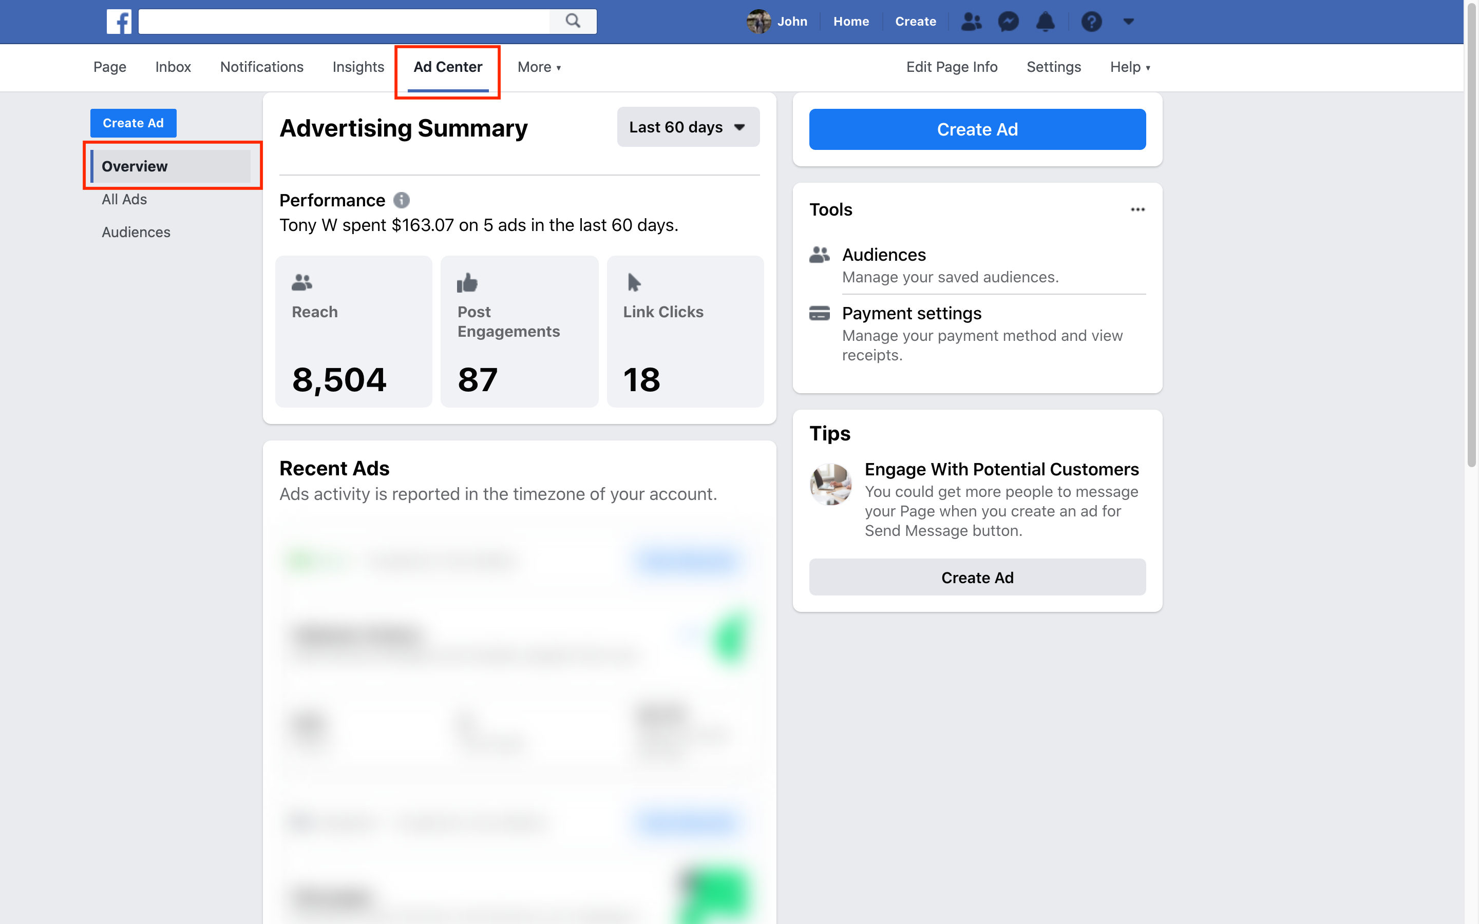Click the large blue Create Ad button
This screenshot has width=1479, height=924.
pyautogui.click(x=977, y=129)
